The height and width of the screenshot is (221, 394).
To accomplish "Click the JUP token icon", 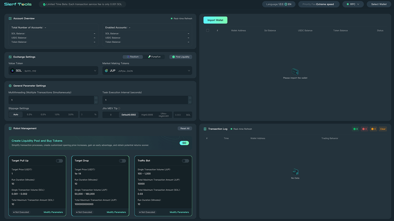I will point(106,71).
